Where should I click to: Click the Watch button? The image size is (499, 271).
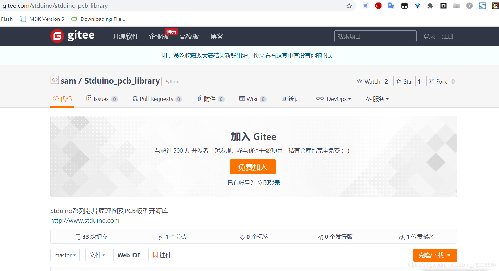(368, 81)
